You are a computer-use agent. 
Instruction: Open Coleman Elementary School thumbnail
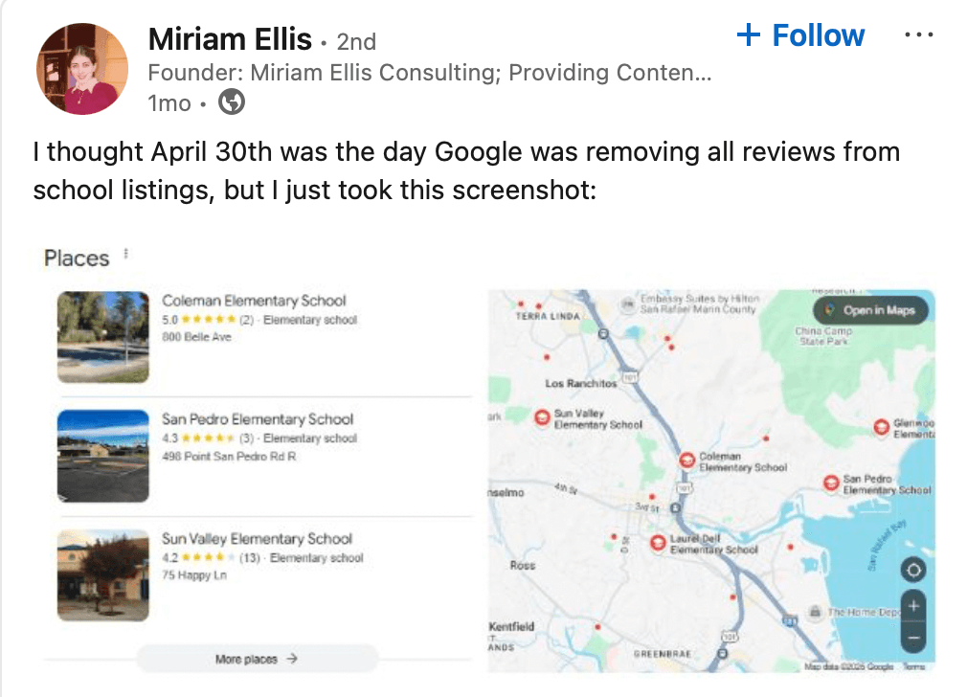pos(102,336)
